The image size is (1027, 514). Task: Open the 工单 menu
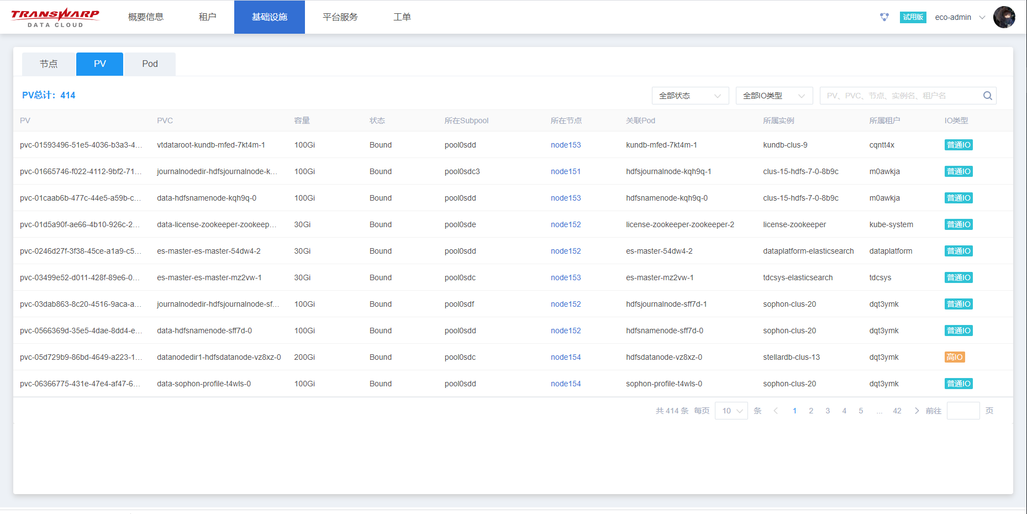tap(402, 17)
